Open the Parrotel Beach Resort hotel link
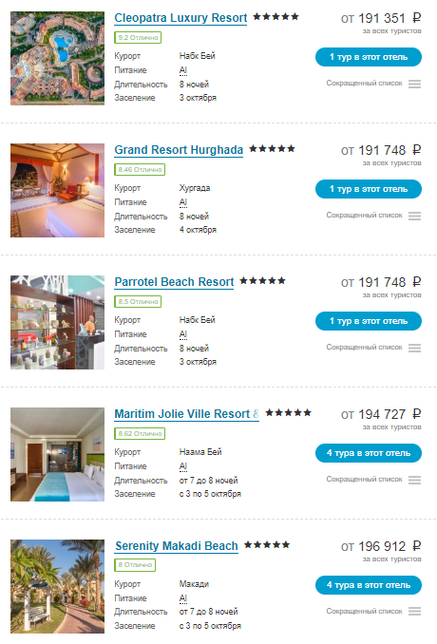The width and height of the screenshot is (437, 644). tap(174, 282)
